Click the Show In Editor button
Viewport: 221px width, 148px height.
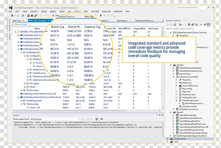[21, 24]
